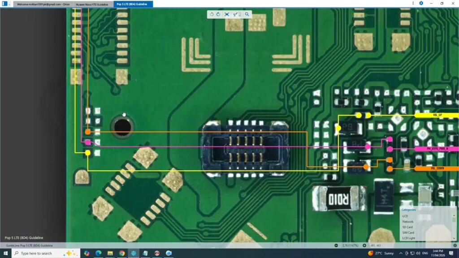This screenshot has width=459, height=258.
Task: Click the fit-to-screen icon in the toolbar
Action: click(x=226, y=14)
